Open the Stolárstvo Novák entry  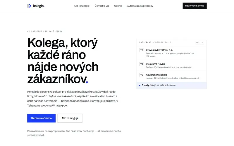(172, 65)
